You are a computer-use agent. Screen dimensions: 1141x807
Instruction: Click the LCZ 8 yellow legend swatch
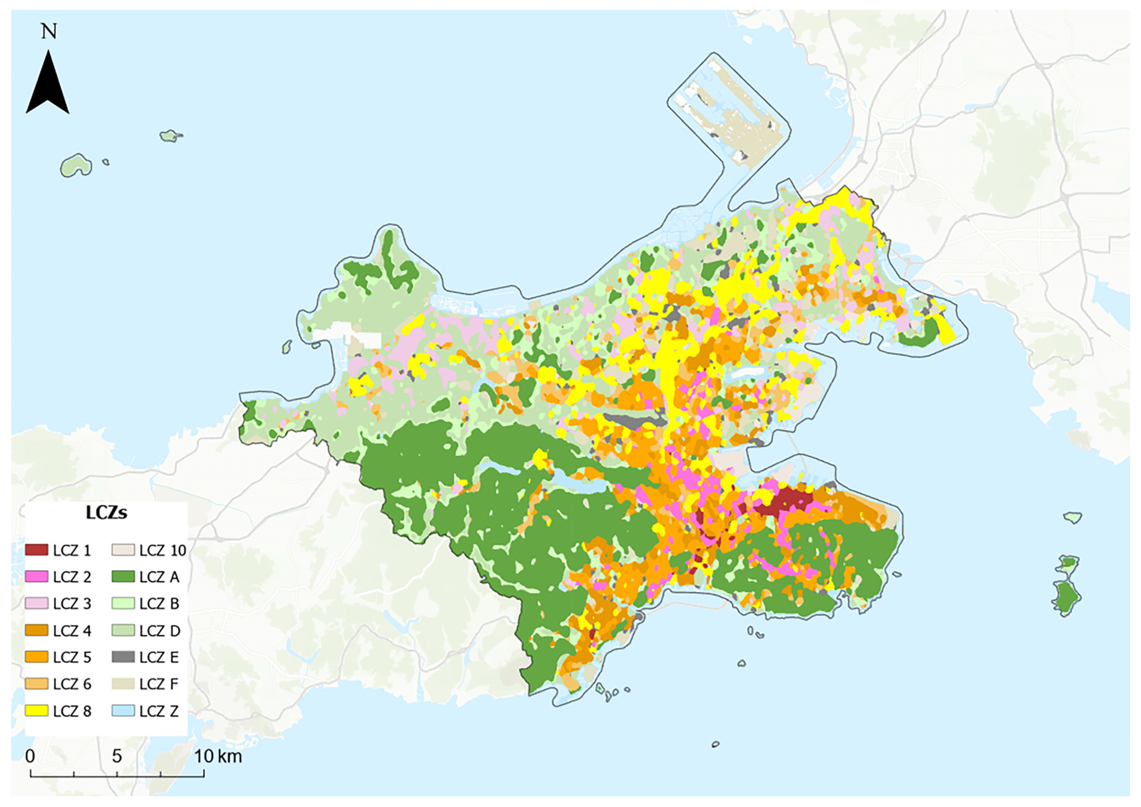click(36, 710)
